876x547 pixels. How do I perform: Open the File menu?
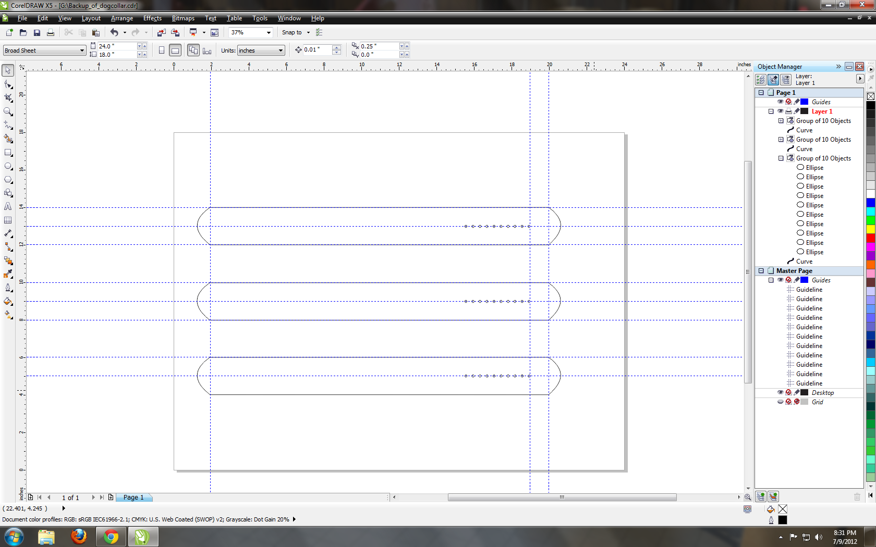22,18
